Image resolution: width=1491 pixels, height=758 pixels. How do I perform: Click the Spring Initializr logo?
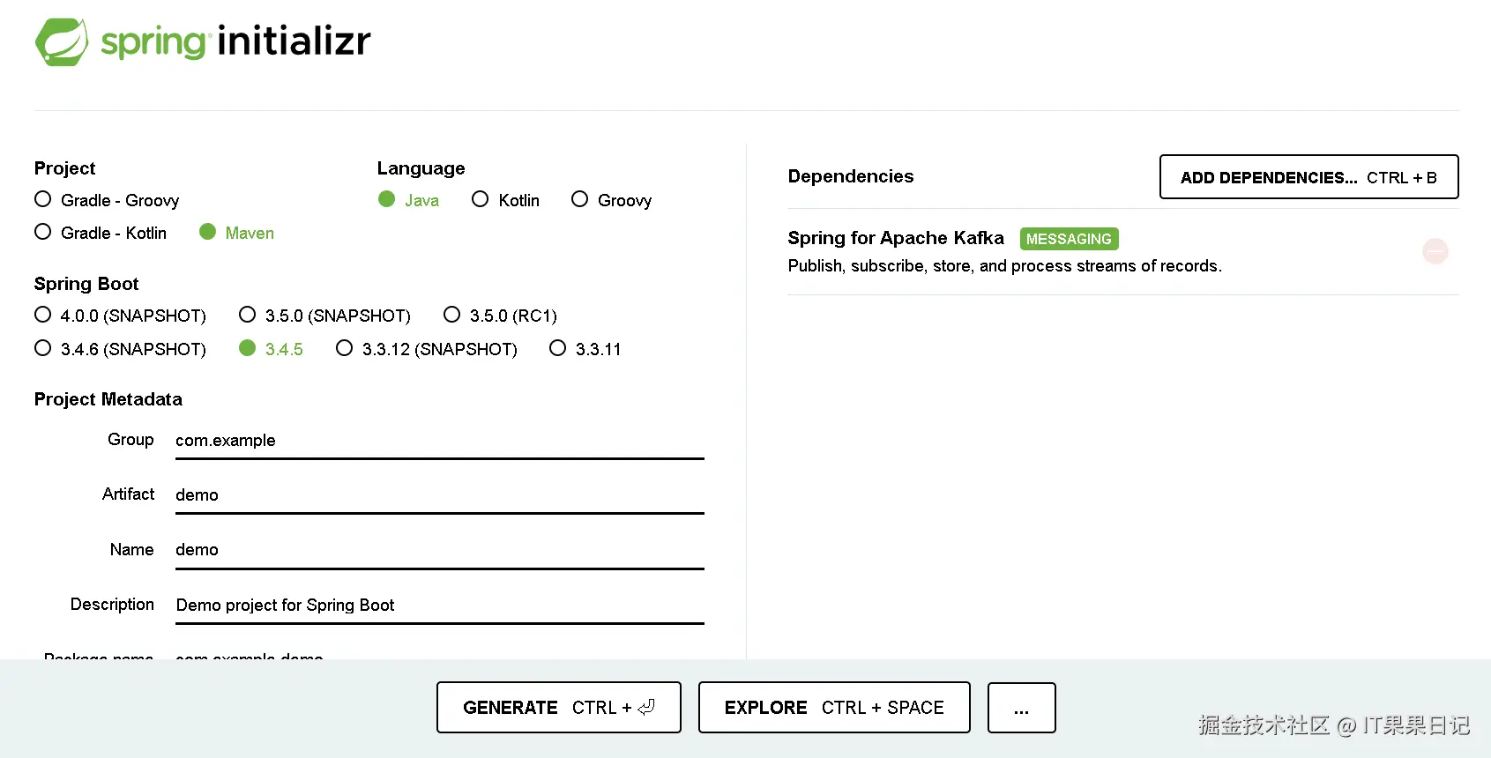[203, 41]
